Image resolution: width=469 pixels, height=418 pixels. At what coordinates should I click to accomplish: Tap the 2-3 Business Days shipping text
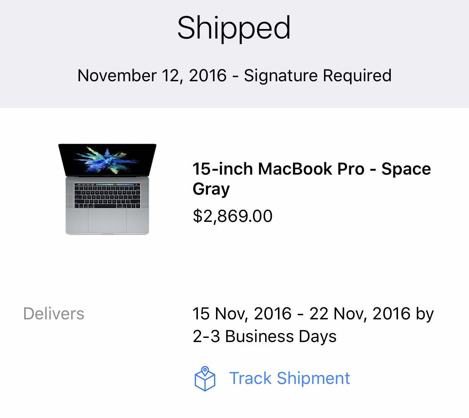[264, 336]
